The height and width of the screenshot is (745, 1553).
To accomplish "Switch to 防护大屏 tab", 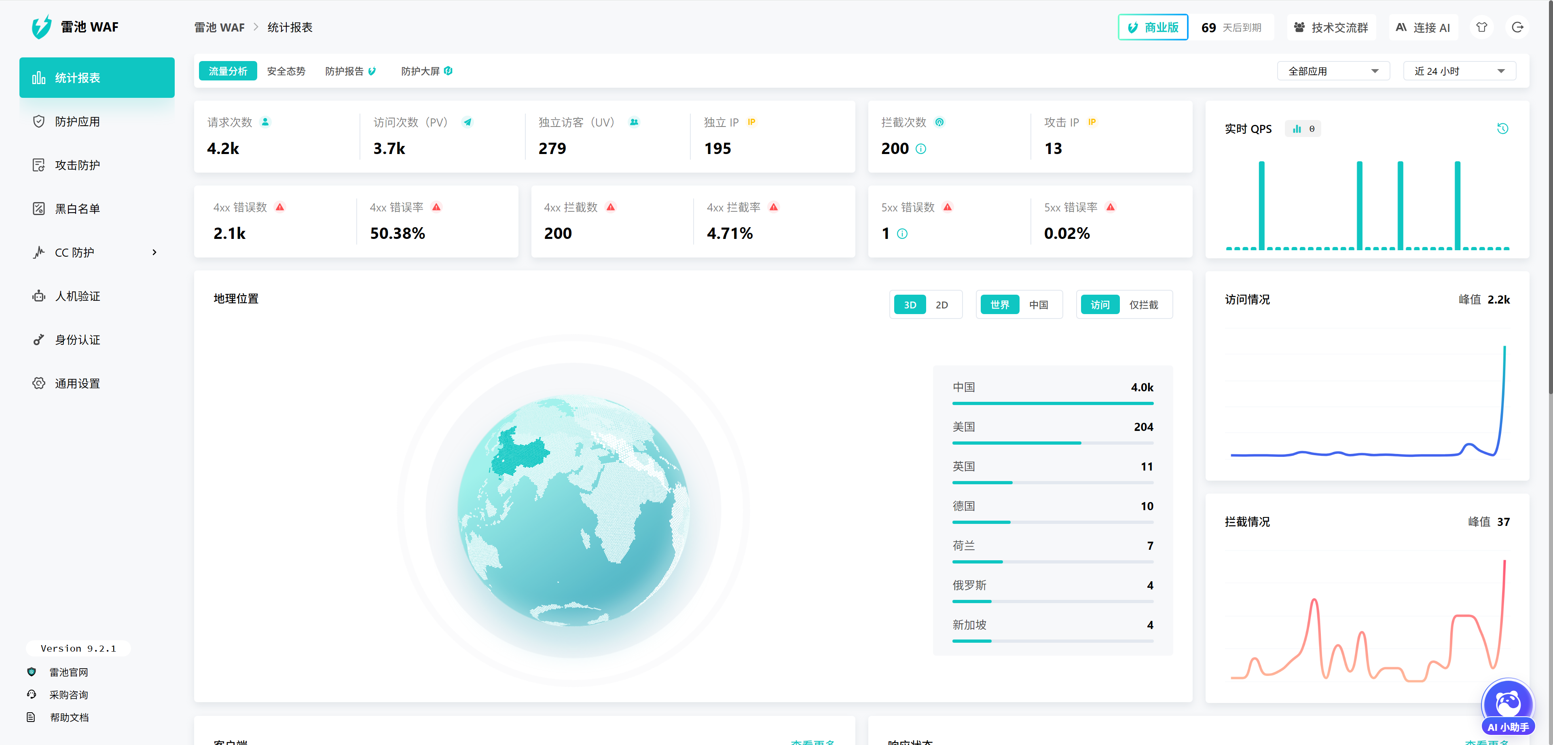I will 427,71.
